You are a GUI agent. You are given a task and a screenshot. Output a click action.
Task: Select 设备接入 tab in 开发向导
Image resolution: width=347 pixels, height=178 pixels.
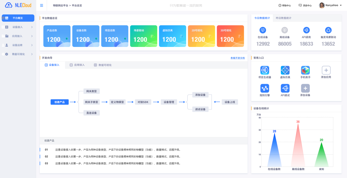point(52,65)
